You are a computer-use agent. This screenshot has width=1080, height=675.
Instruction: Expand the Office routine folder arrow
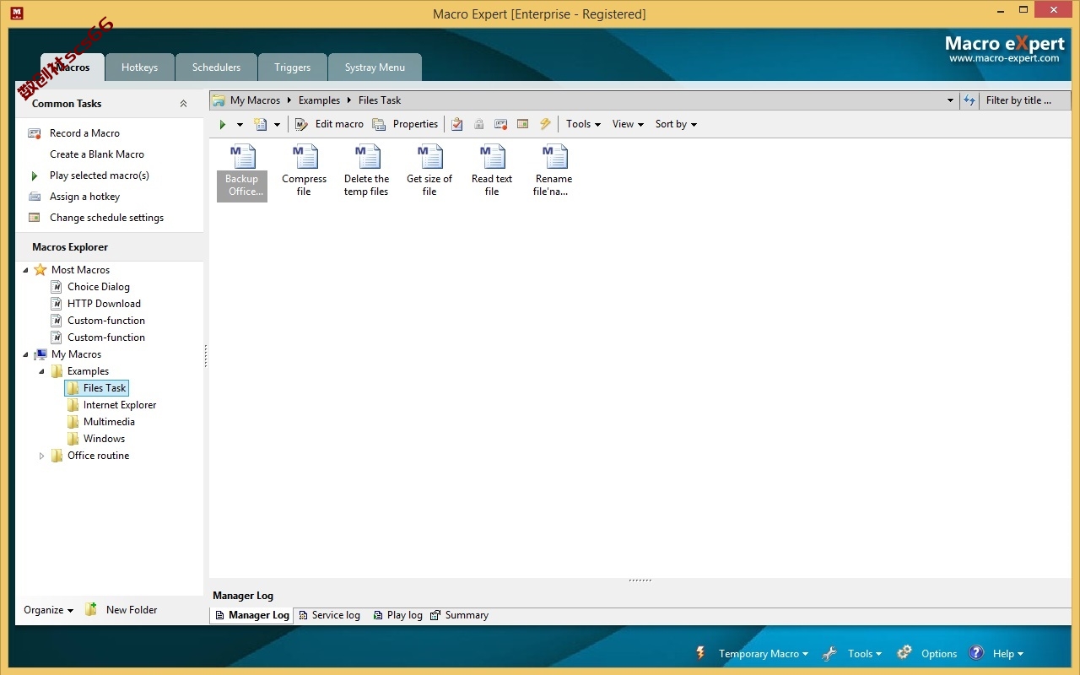tap(41, 456)
